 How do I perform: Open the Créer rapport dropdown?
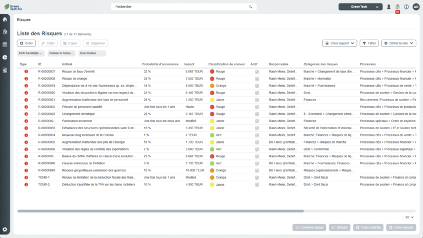point(340,43)
